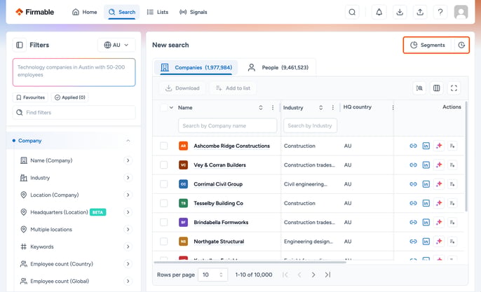Image resolution: width=481 pixels, height=292 pixels.
Task: Open the AU country dropdown
Action: (116, 45)
